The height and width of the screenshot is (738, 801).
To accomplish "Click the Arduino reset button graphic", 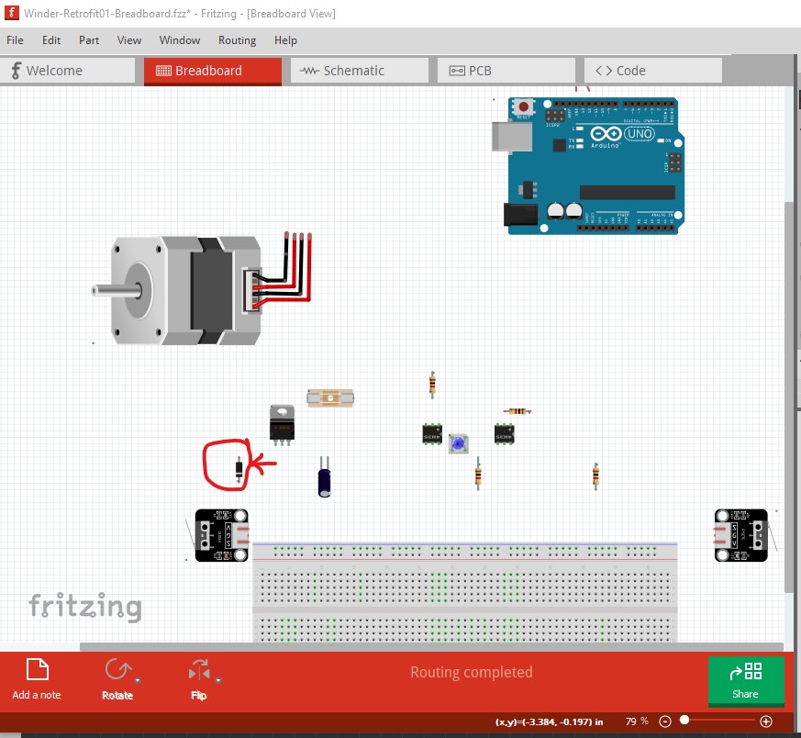I will pos(523,106).
